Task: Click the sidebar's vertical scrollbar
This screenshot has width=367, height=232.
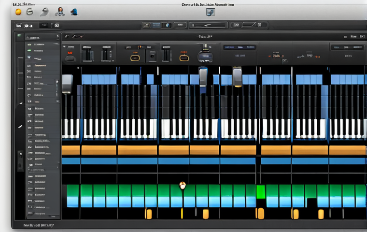Action: 57,91
